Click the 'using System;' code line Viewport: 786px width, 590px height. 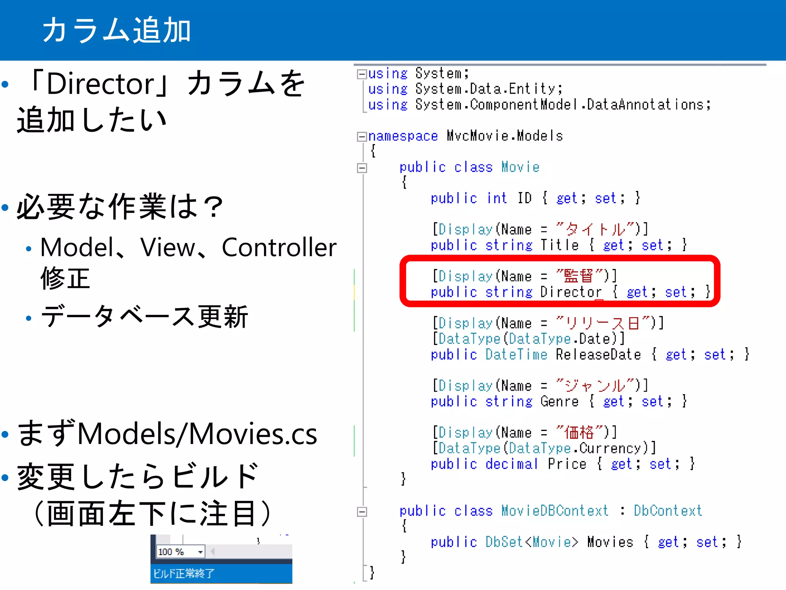click(418, 73)
